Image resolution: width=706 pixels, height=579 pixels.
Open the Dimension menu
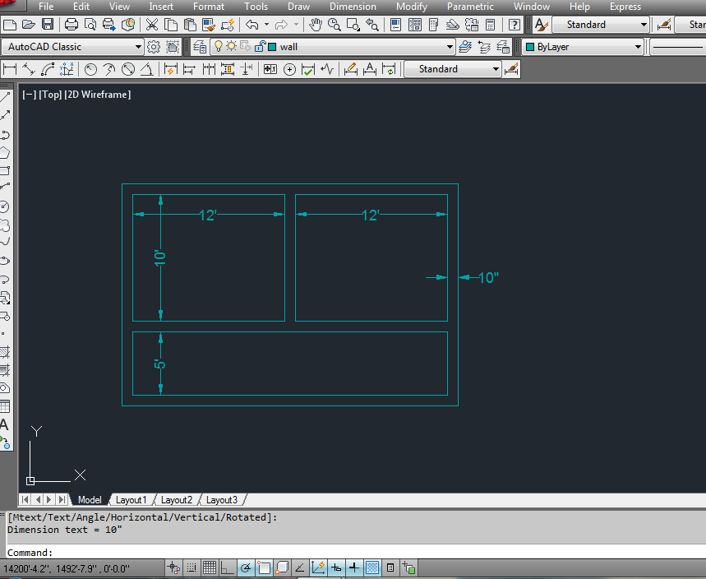pos(353,7)
